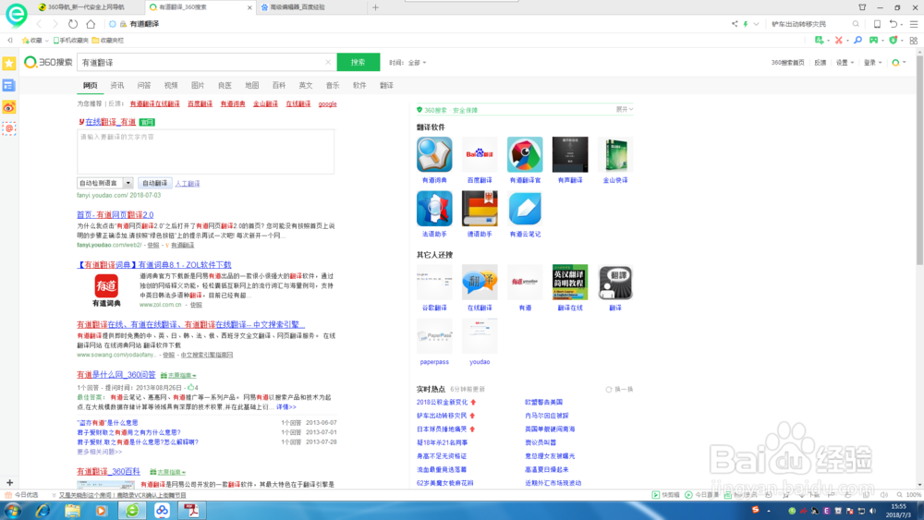Open the 德语助手 app icon
Viewport: 924px width, 520px height.
(x=480, y=209)
